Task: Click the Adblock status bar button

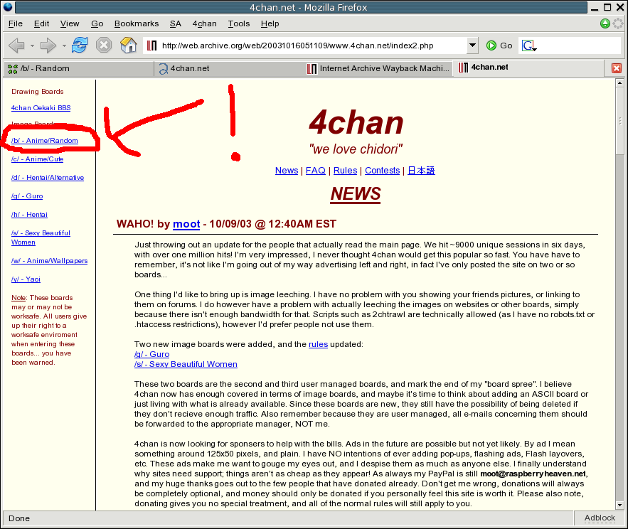Action: tap(600, 518)
